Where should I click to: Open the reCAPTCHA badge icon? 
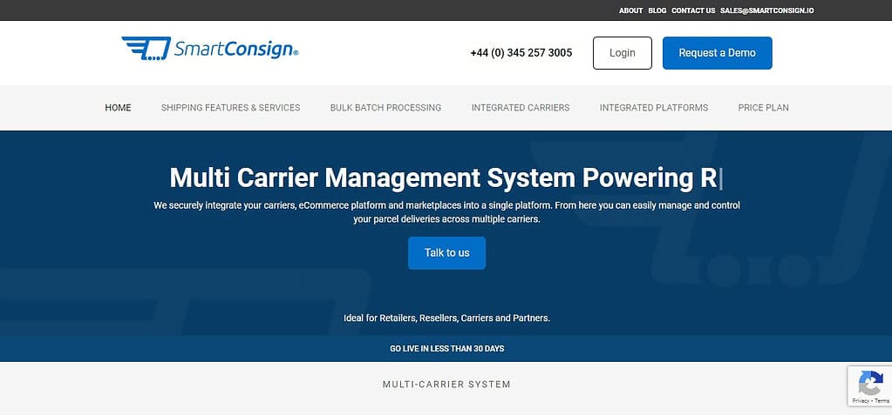pos(870,383)
